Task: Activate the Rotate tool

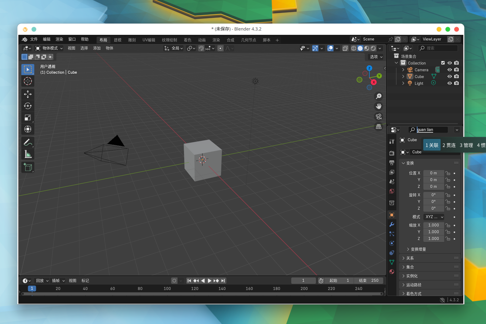Action: click(28, 106)
